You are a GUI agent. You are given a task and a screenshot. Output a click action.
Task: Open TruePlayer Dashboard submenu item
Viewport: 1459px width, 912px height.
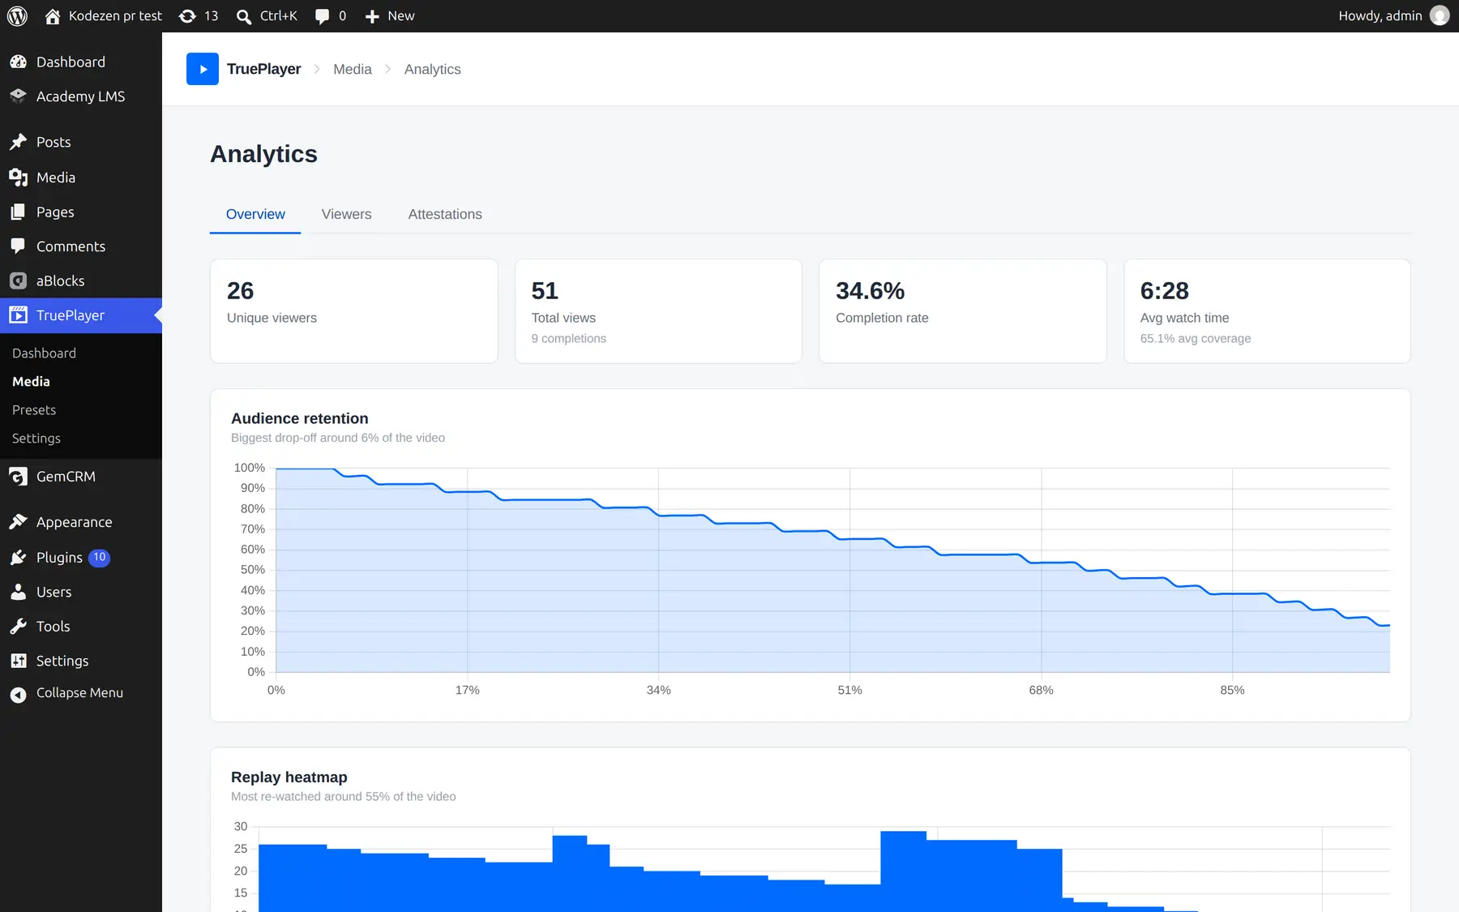(x=44, y=353)
